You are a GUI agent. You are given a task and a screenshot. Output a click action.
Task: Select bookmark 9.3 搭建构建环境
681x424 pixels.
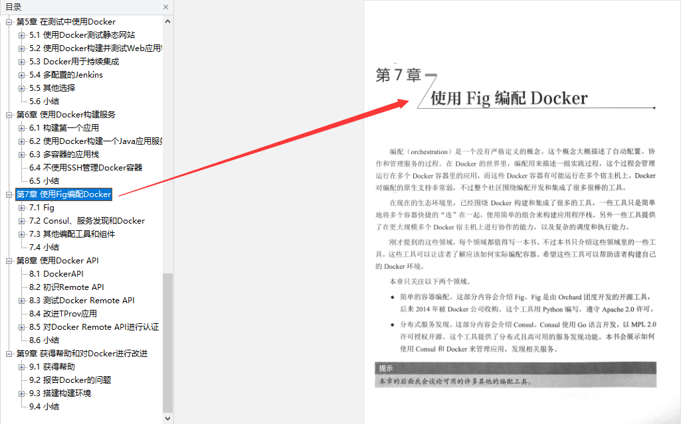click(x=60, y=393)
